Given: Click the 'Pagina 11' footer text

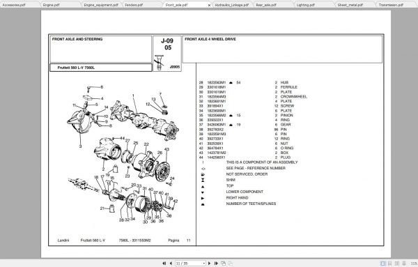Looking at the screenshot, I should click(x=179, y=241).
